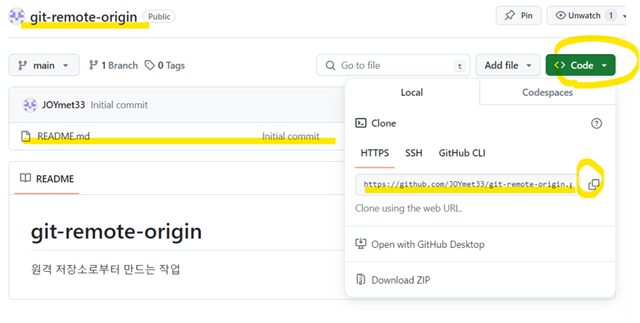The image size is (640, 323).
Task: Click the HTTPS clone URL field
Action: point(467,184)
